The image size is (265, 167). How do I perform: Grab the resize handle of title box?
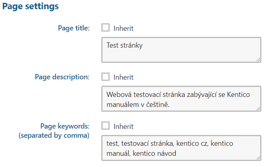pos(257,59)
